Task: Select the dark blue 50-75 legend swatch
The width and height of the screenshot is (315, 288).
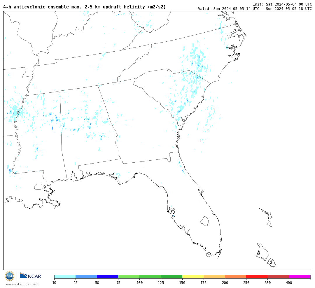Action: coord(107,277)
